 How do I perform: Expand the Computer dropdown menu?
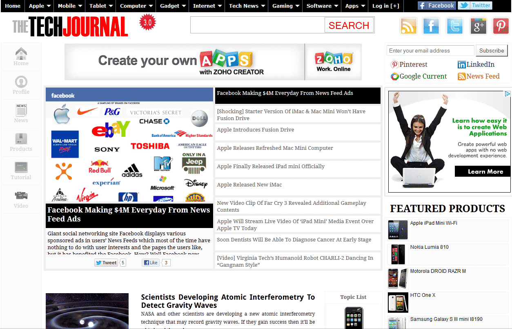[136, 6]
